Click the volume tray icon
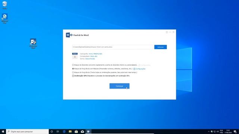 218,131
